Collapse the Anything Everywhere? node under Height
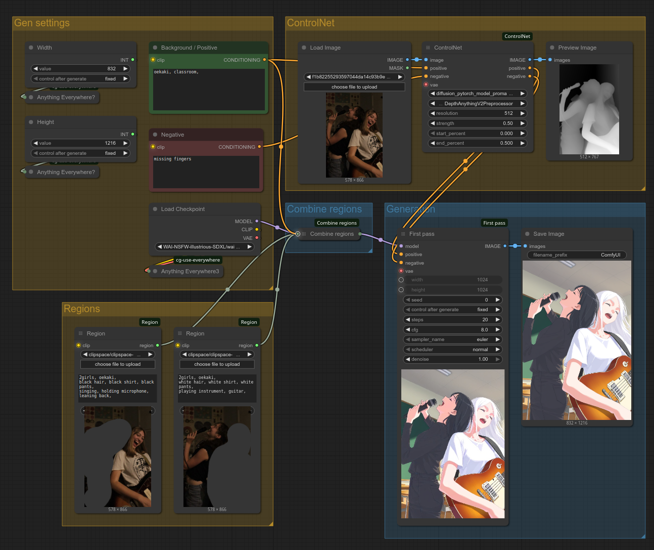Screen dimensions: 654x550 point(31,172)
